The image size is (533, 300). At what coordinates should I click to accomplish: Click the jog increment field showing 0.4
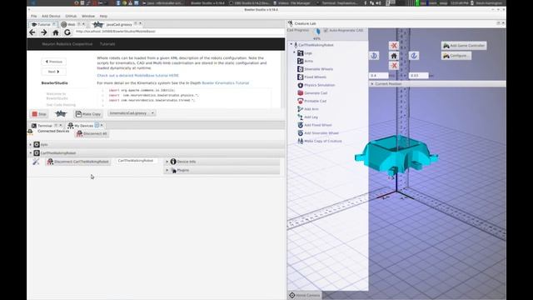point(378,76)
